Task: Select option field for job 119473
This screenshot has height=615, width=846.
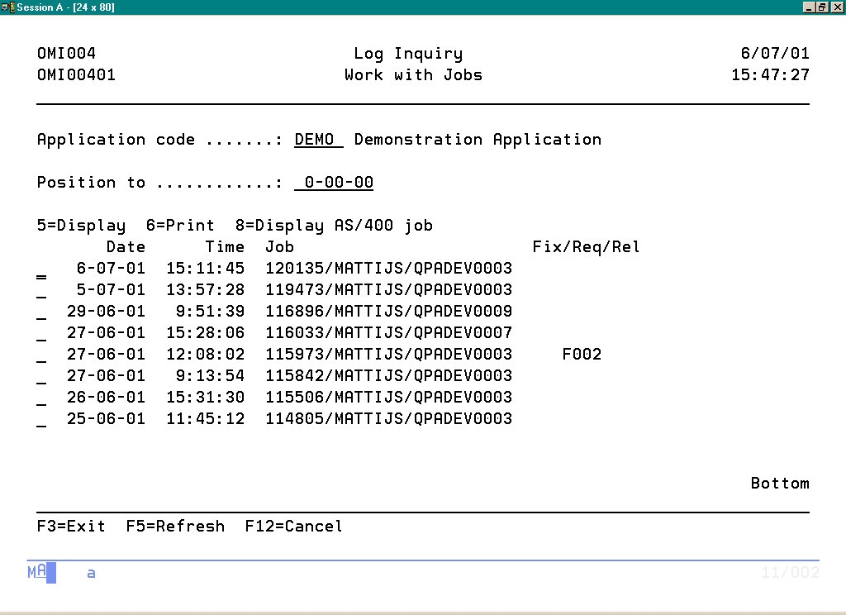Action: click(x=41, y=292)
